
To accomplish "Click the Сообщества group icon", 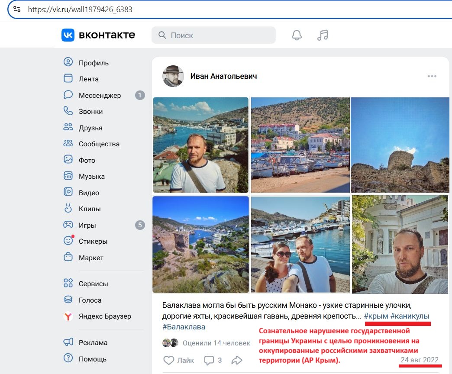I will coord(68,143).
